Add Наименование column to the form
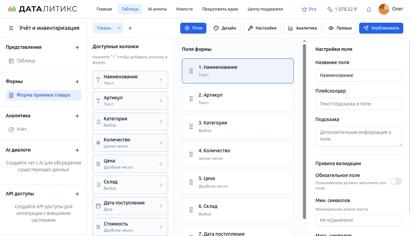 coord(161,80)
